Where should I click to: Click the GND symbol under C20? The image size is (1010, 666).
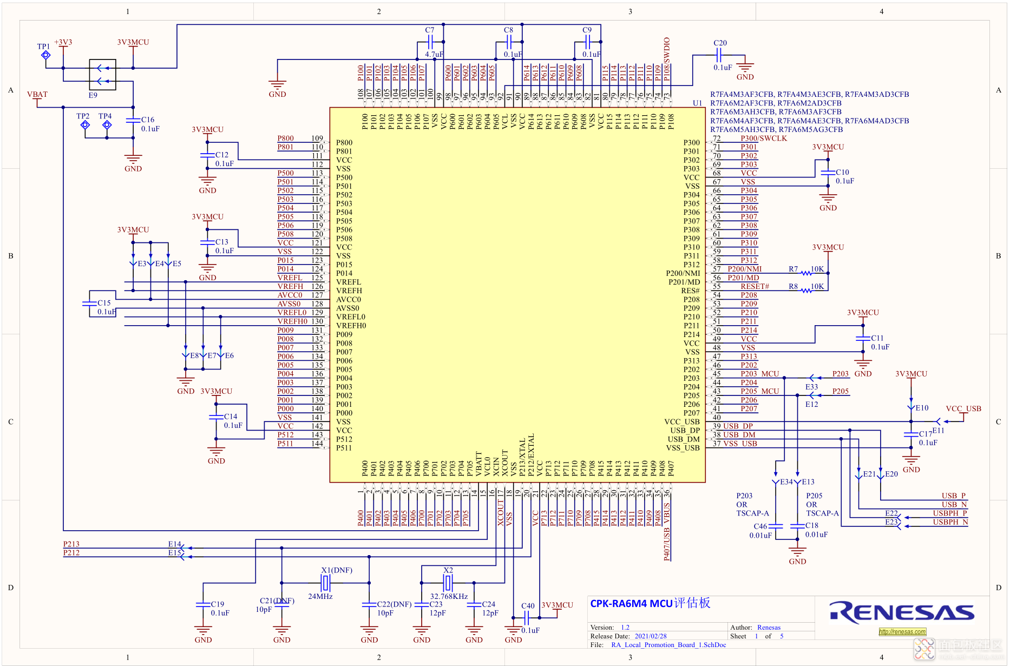click(x=745, y=68)
